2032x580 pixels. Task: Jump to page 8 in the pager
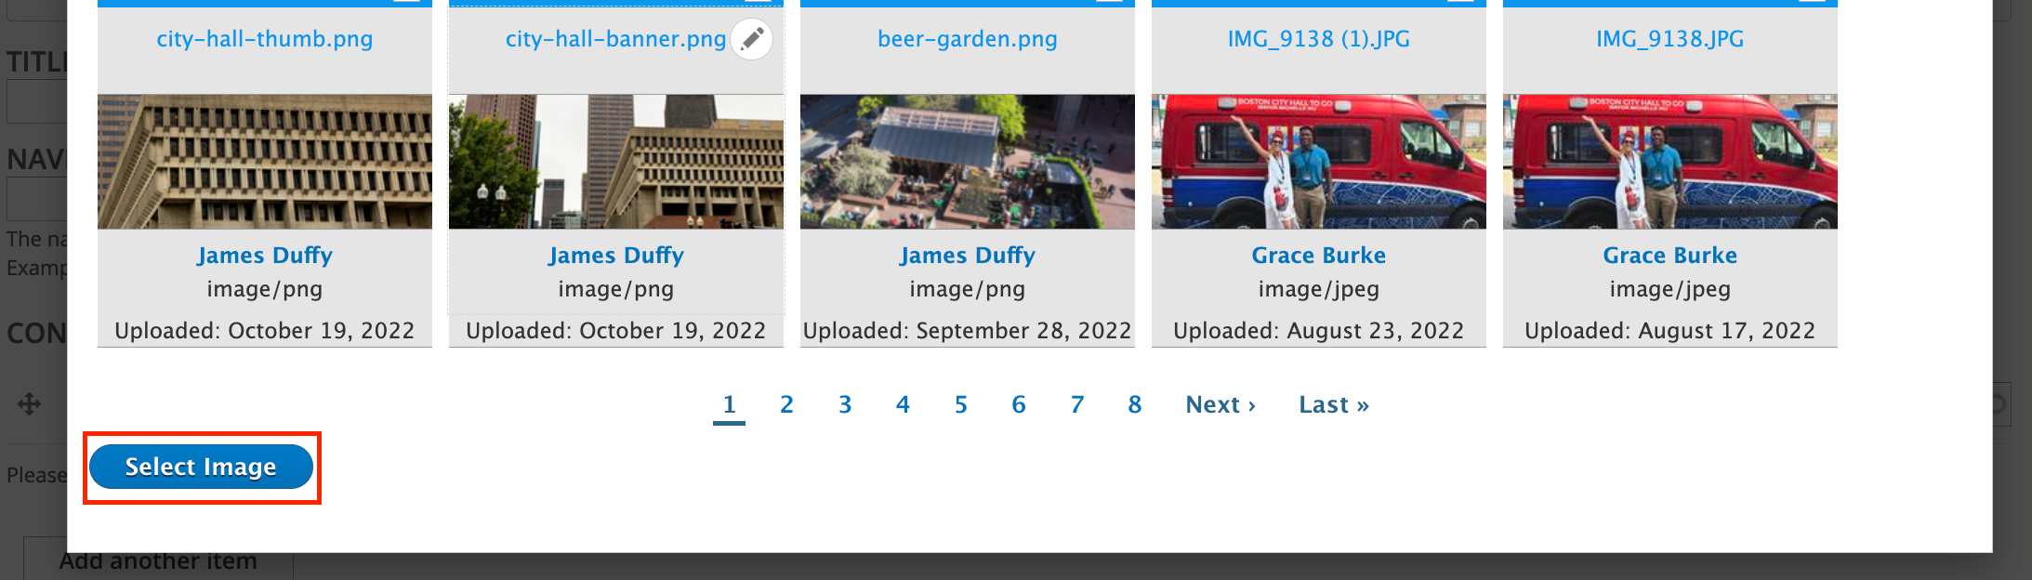click(1135, 404)
